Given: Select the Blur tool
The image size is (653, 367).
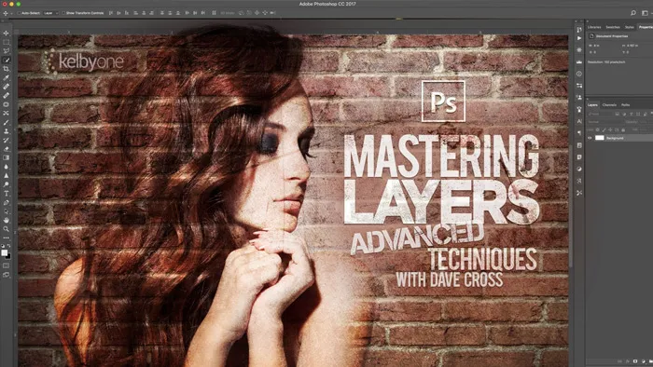Looking at the screenshot, I should tap(6, 167).
